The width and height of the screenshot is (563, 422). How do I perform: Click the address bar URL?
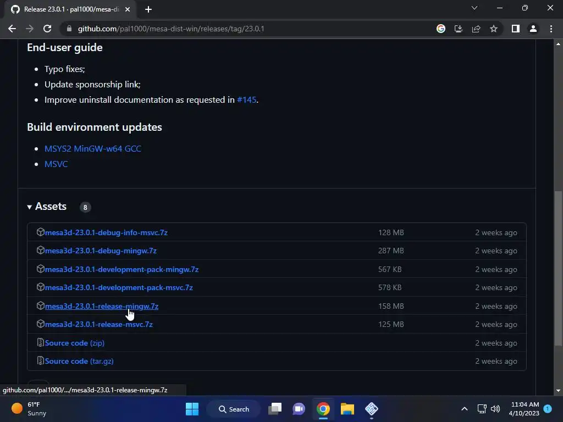pos(171,29)
